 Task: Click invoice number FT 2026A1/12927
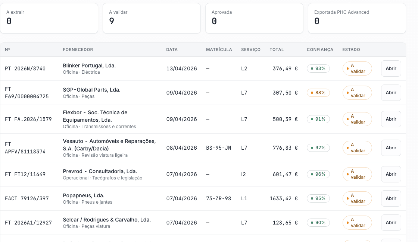[28, 223]
